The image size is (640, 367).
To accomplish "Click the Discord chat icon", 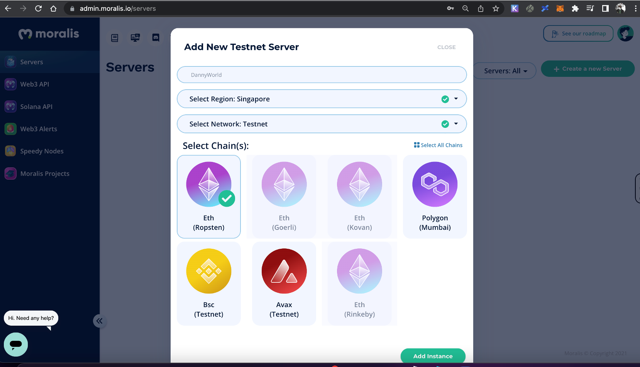I will click(x=156, y=37).
